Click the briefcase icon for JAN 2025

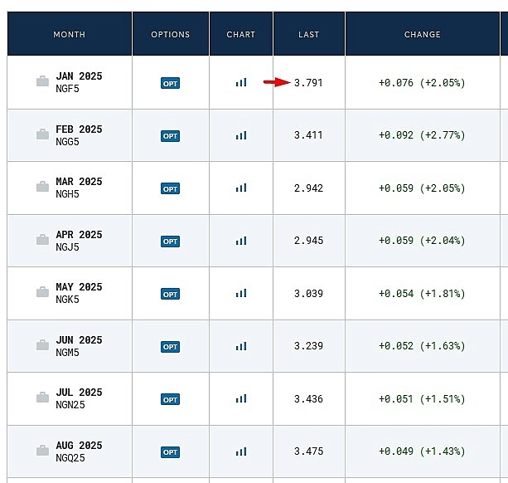[x=42, y=81]
